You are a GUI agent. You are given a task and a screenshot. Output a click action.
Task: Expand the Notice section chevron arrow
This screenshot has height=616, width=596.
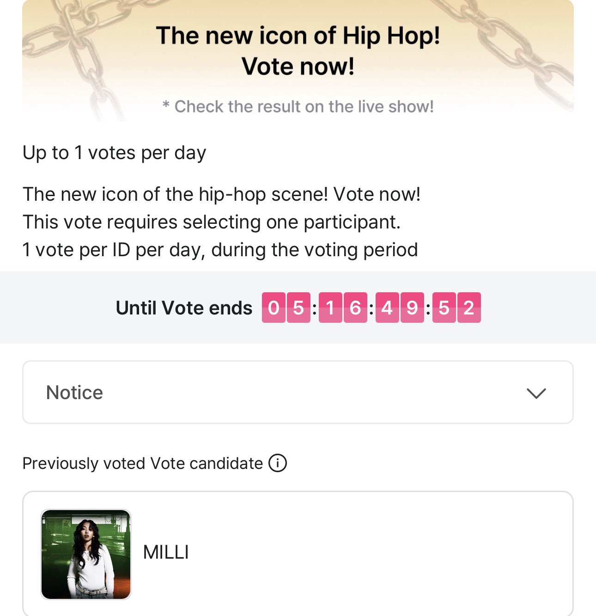pos(536,393)
